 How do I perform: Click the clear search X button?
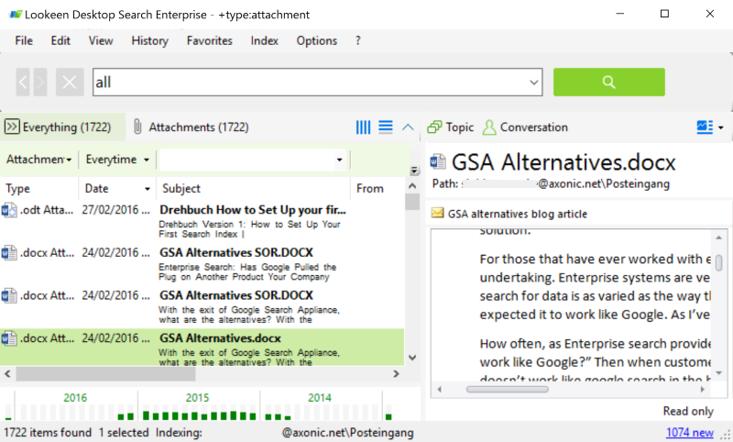[70, 83]
